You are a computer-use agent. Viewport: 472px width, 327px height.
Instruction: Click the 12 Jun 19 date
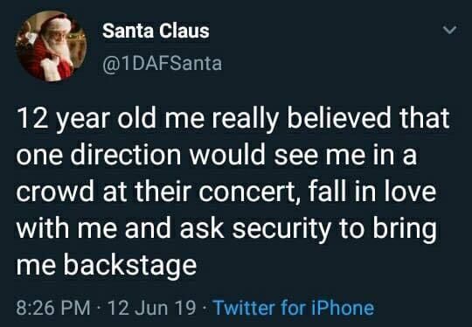tap(151, 308)
